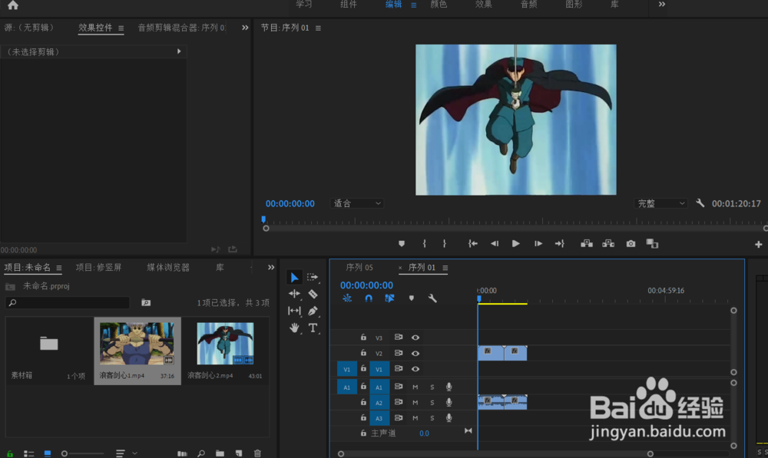Open the zoom level 适合 dropdown
768x458 pixels.
coord(357,203)
